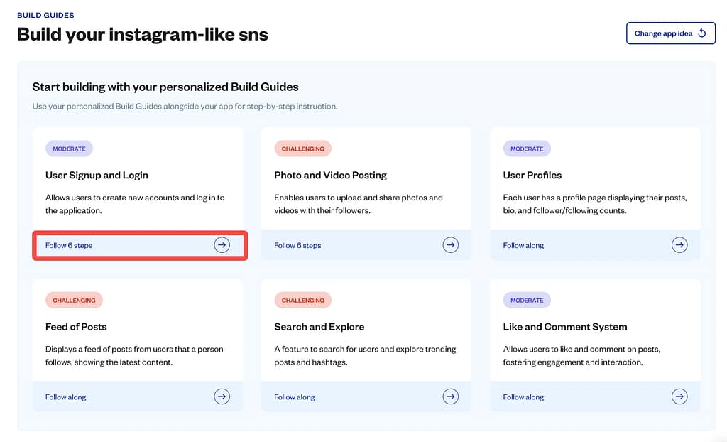Click arrow icon on Like and Comment System card
The image size is (727, 442).
pyautogui.click(x=679, y=397)
